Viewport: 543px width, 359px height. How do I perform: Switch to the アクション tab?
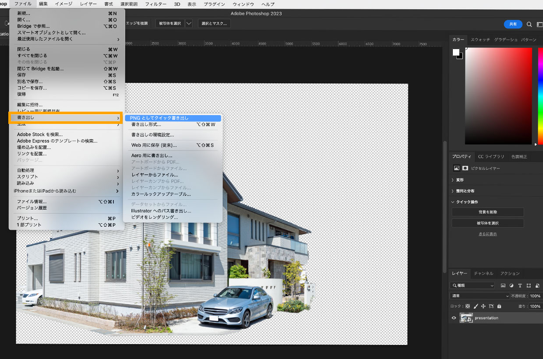(510, 274)
